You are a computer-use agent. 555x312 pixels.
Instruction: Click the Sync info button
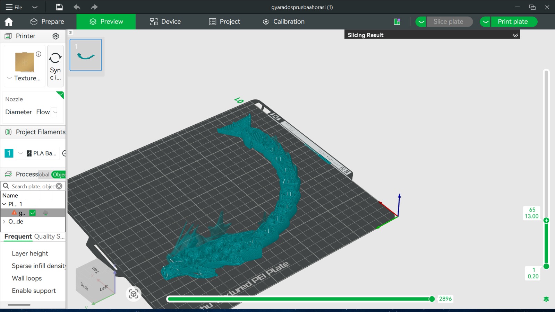55,66
